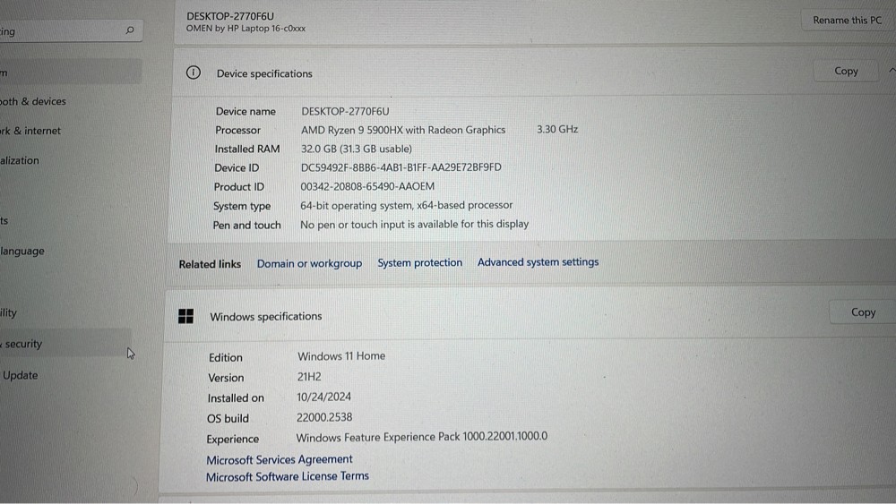
Task: Click the installed RAM value 32.0 GB
Action: click(x=356, y=149)
